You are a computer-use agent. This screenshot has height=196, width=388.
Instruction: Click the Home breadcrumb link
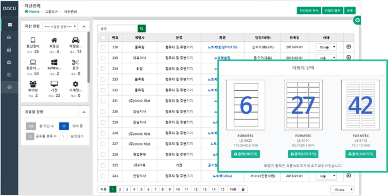click(32, 12)
